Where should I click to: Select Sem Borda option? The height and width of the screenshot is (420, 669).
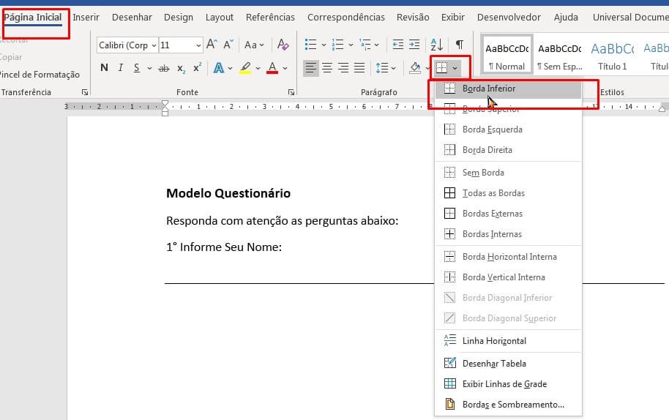coord(508,173)
